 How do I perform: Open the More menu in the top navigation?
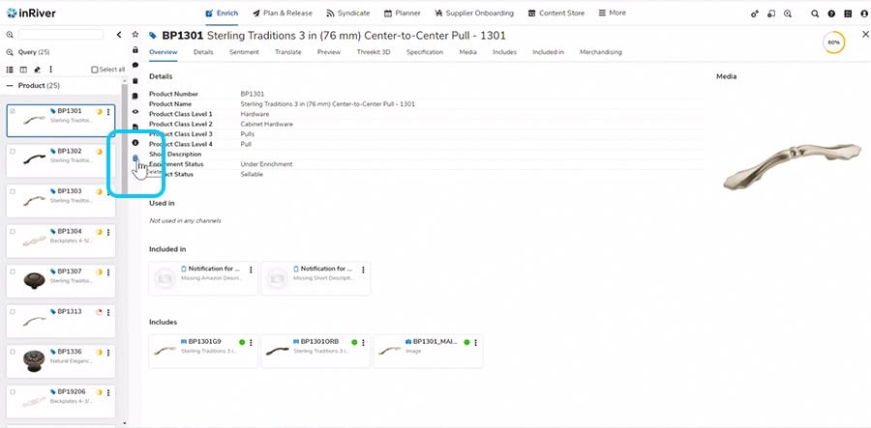(613, 13)
